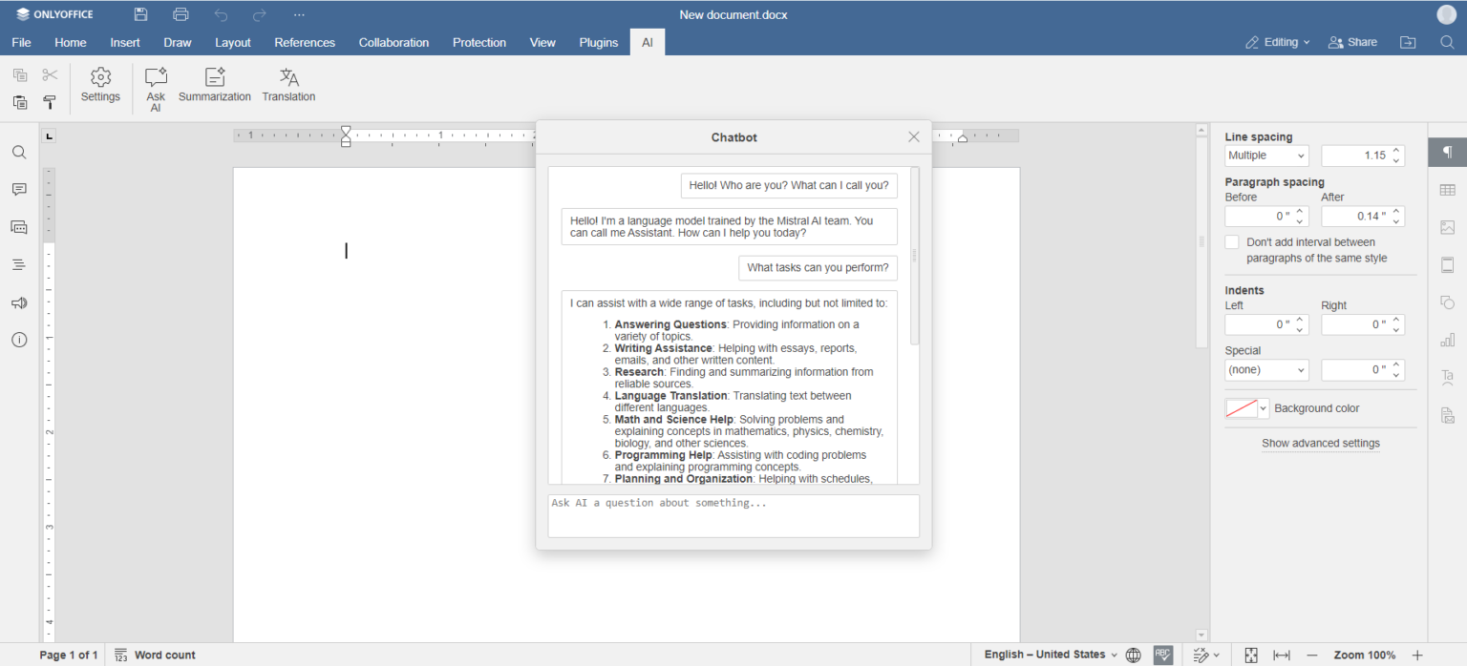The image size is (1467, 666).
Task: Toggle Fit to page view mode
Action: point(1251,656)
